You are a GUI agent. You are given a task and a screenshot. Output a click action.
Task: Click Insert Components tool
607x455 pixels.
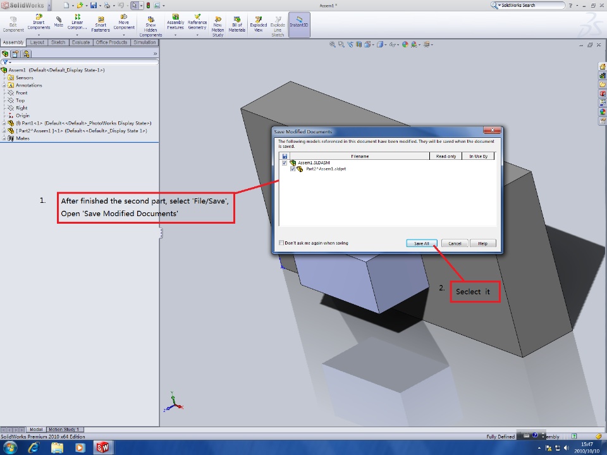39,22
